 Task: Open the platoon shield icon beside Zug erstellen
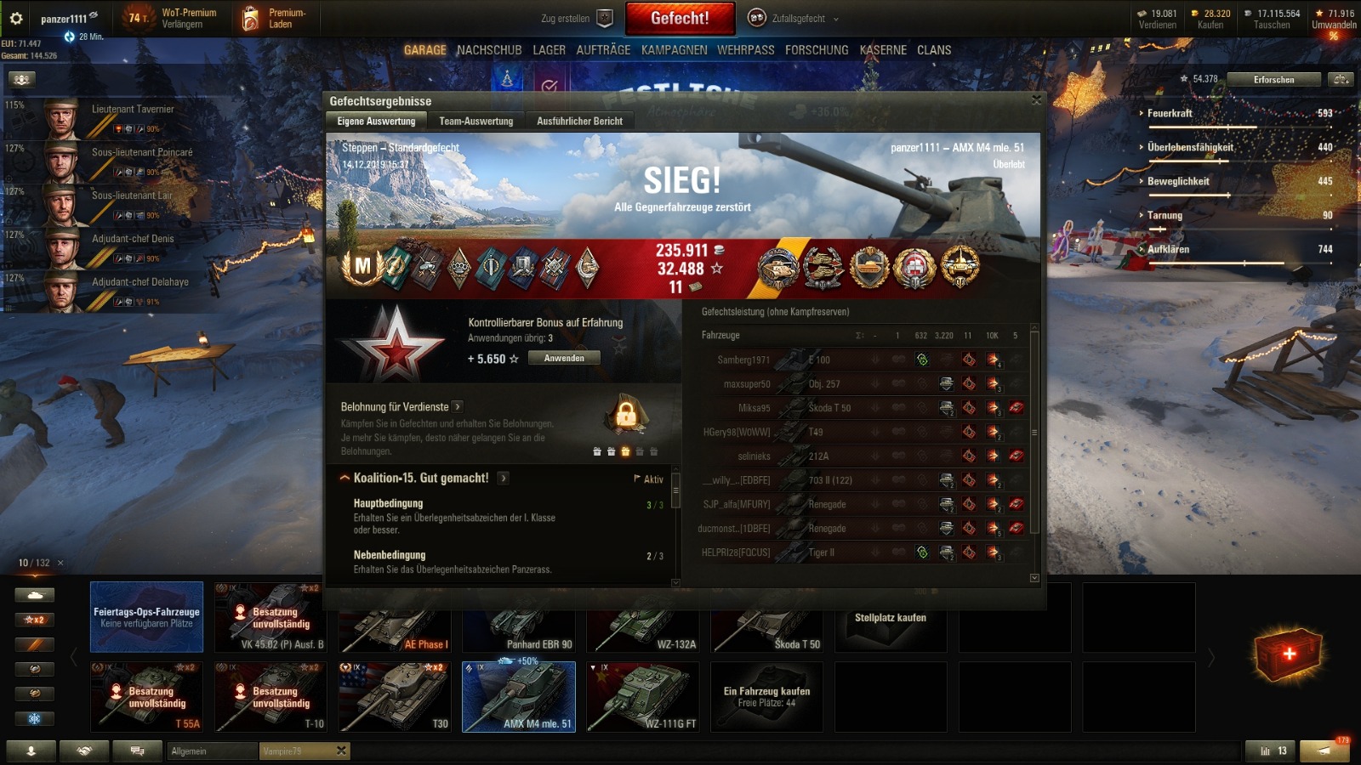[605, 18]
